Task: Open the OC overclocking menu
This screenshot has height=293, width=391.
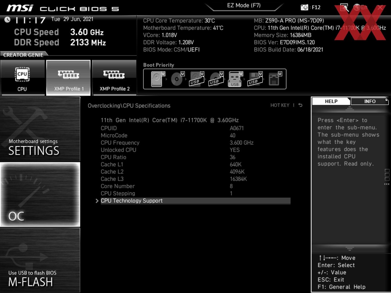Action: 40,194
